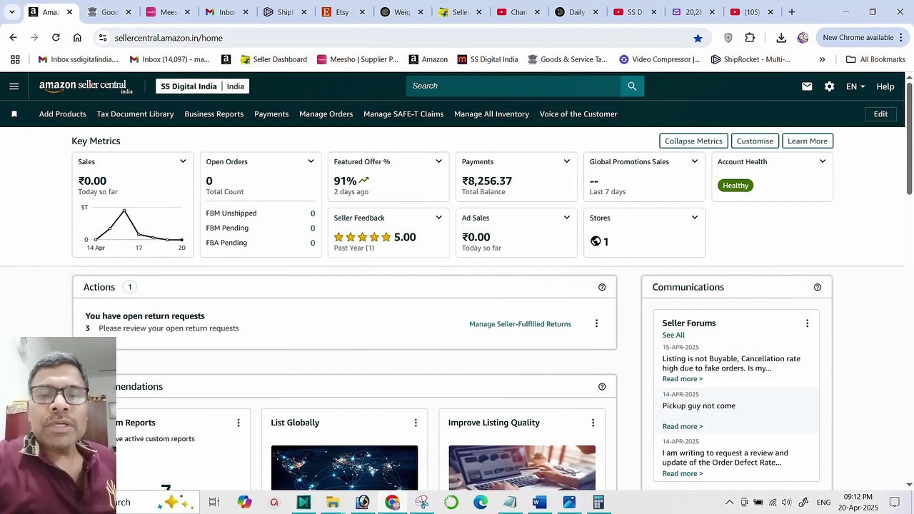914x514 pixels.
Task: Open Seller Dashboard bookmark
Action: [x=273, y=59]
